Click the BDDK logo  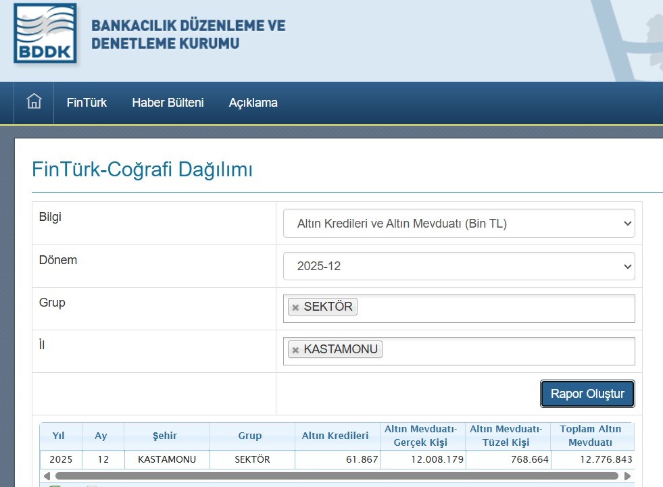point(45,34)
